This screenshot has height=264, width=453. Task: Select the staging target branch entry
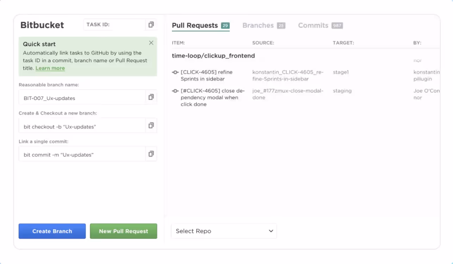pos(342,90)
